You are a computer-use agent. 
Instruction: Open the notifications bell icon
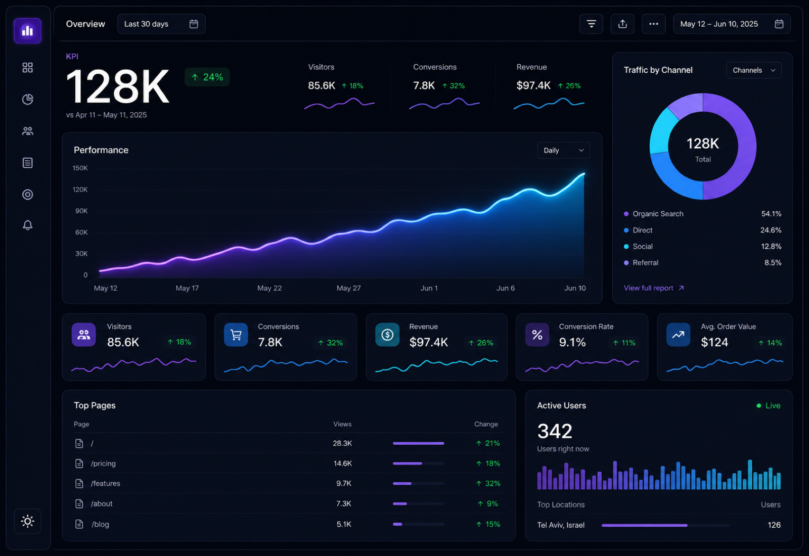pos(27,225)
